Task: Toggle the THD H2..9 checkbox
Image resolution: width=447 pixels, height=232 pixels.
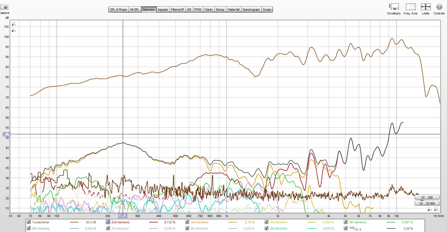Action: [346, 228]
